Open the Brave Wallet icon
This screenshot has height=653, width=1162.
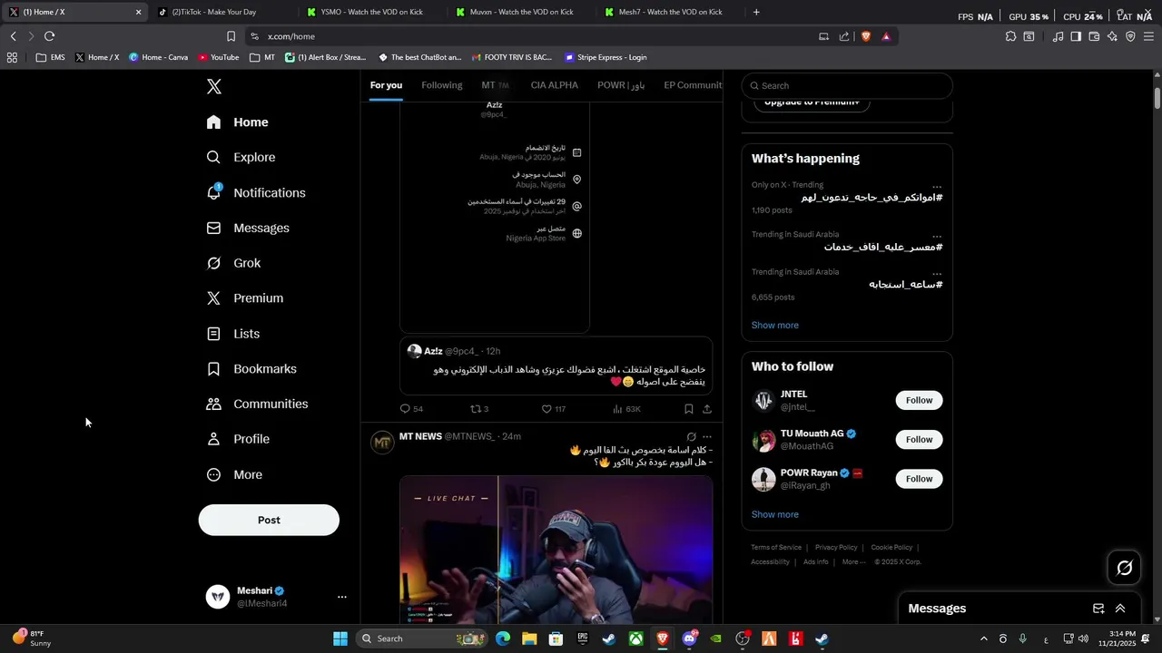click(1094, 36)
